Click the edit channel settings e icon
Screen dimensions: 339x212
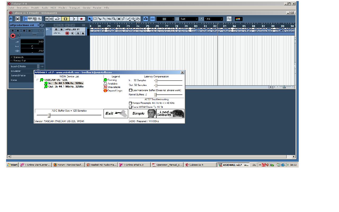[42, 25]
